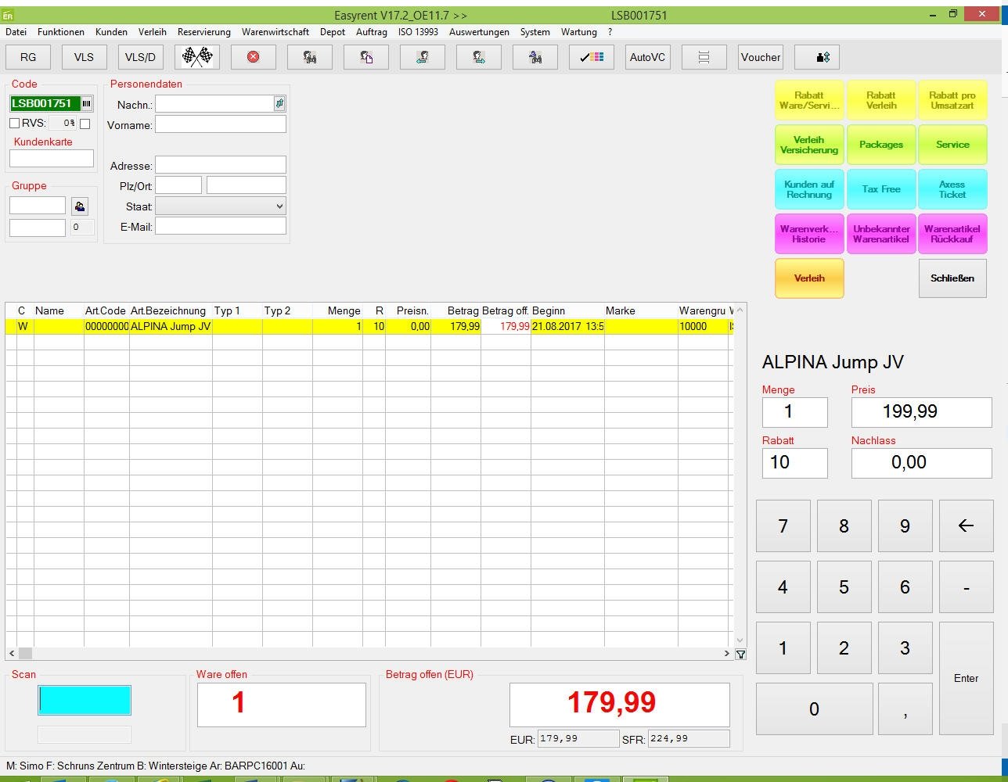The image size is (1008, 782).
Task: Click the Axess Ticket button
Action: [x=952, y=189]
